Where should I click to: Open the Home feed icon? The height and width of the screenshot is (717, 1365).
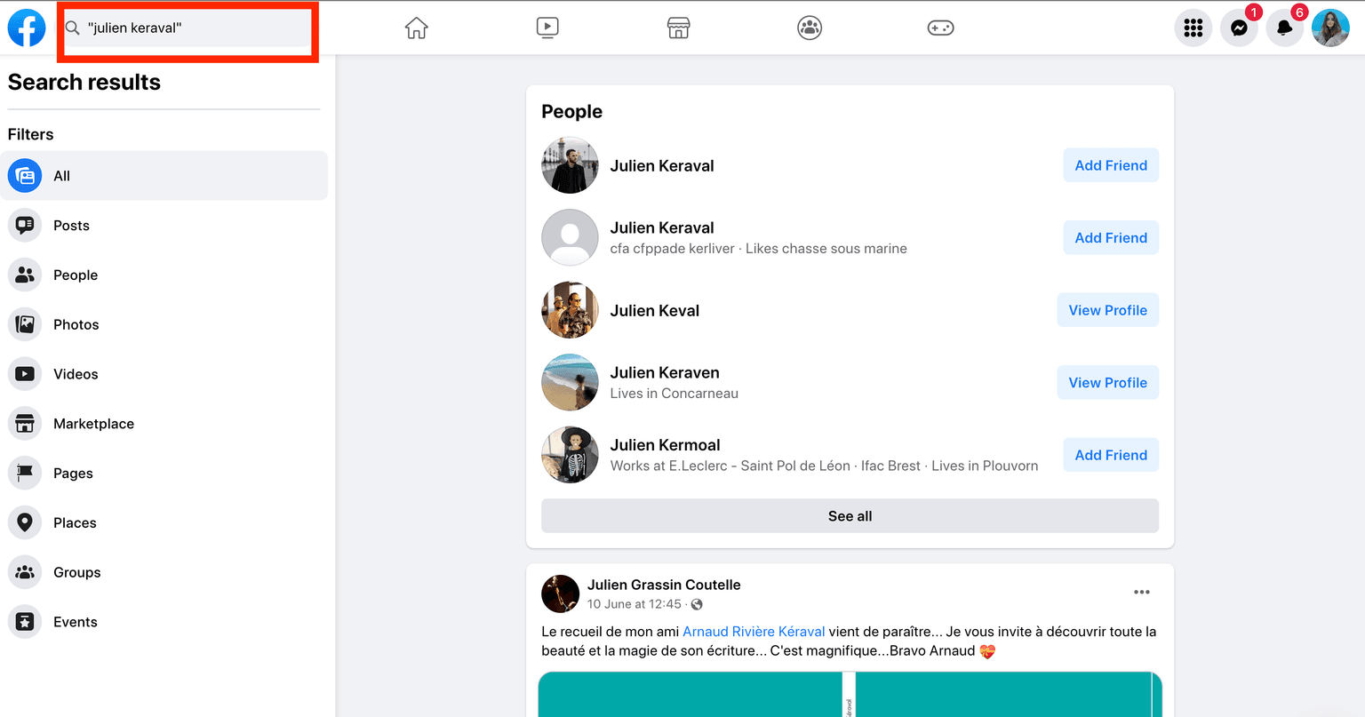click(416, 28)
